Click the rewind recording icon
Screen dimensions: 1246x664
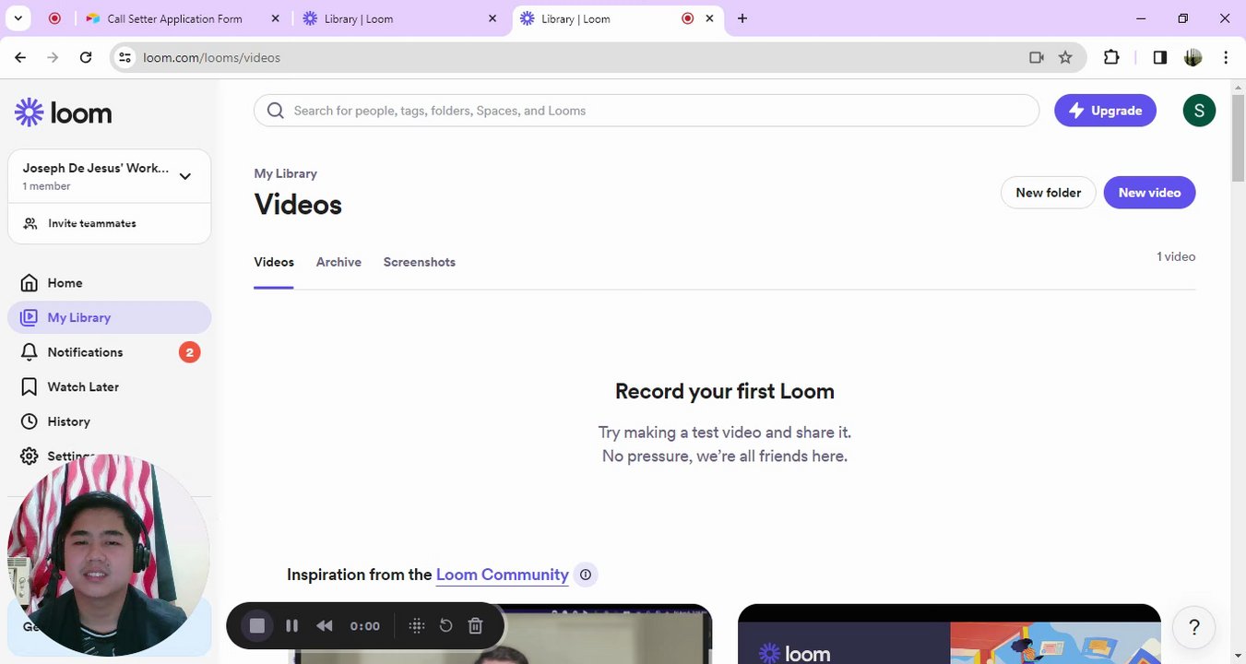(325, 626)
